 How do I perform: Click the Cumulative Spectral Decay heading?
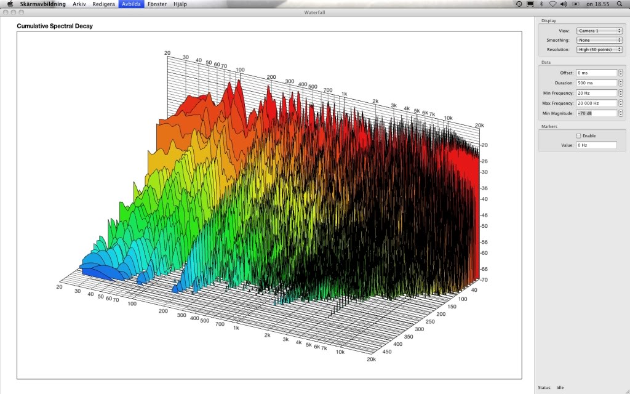[x=55, y=26]
